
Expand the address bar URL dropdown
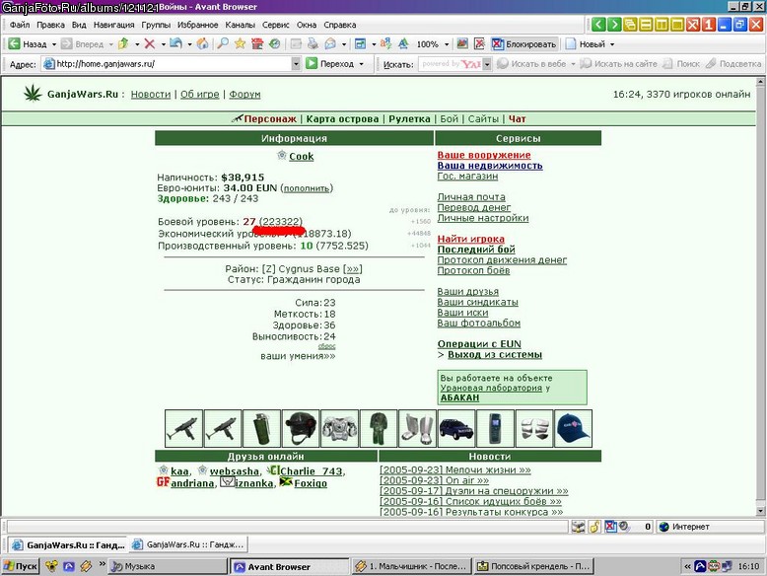(296, 64)
